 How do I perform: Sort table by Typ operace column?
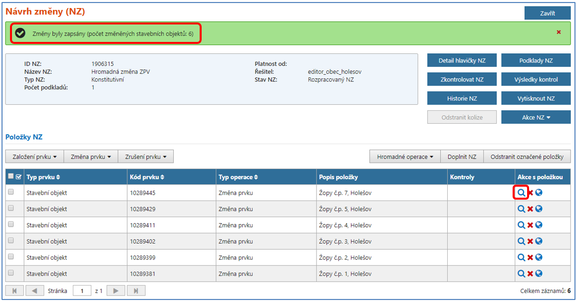[x=239, y=177]
